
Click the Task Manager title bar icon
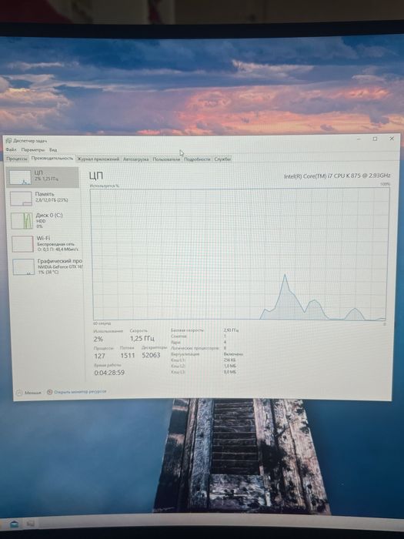(x=8, y=141)
